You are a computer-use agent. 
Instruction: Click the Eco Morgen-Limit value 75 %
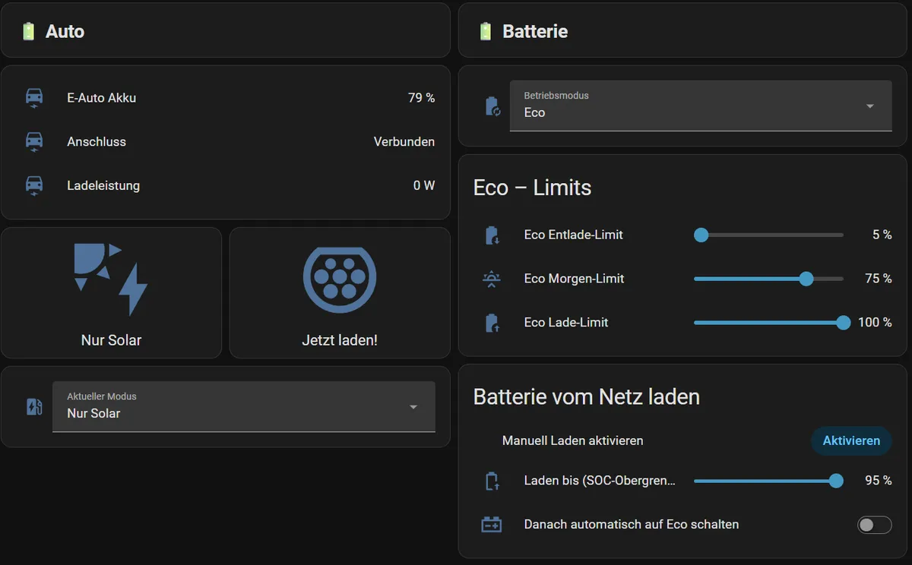coord(879,279)
